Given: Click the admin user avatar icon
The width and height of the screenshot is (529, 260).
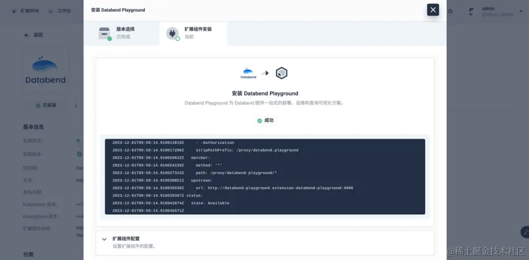Looking at the screenshot, I should point(472,11).
